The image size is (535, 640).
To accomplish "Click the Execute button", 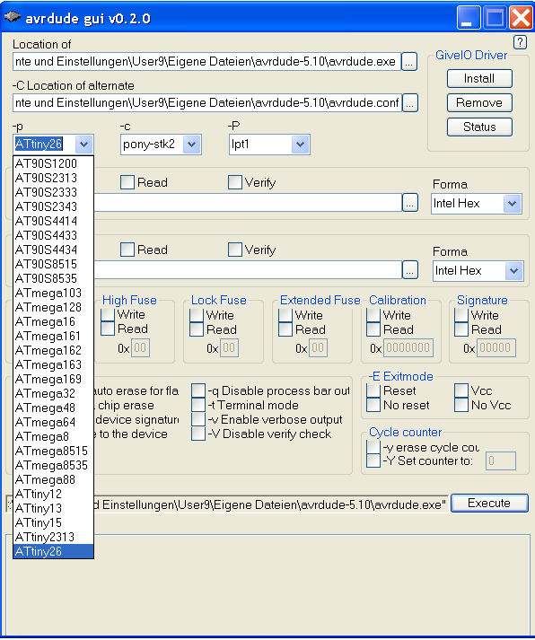I will tap(489, 503).
